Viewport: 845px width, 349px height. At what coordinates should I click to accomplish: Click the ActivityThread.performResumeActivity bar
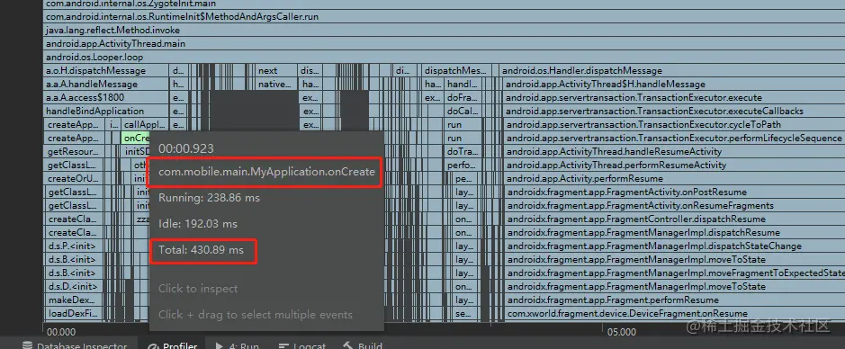675,165
